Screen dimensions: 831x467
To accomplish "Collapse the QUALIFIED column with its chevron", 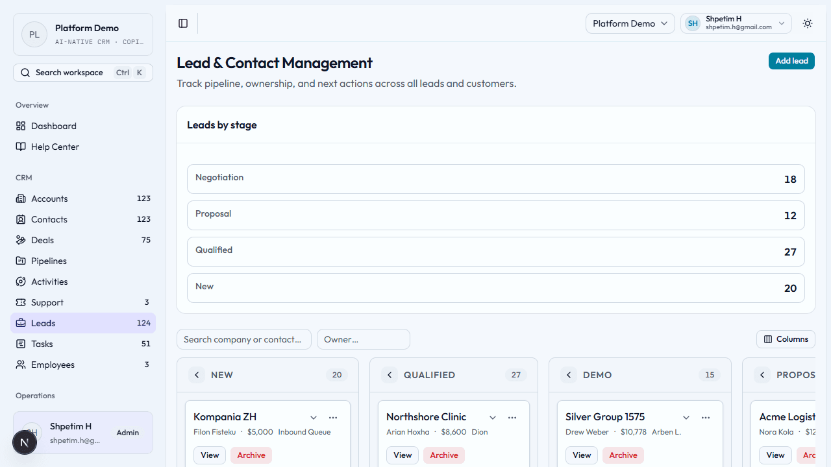I will click(390, 375).
